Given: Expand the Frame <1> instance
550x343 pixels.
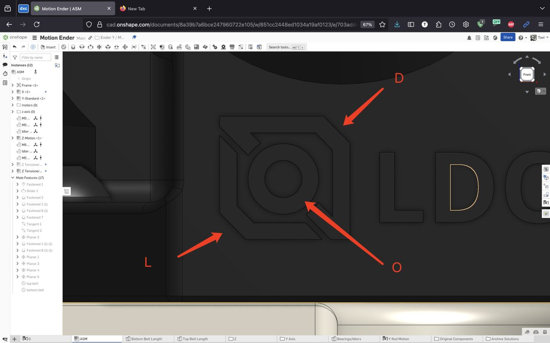Looking at the screenshot, I should (12, 86).
